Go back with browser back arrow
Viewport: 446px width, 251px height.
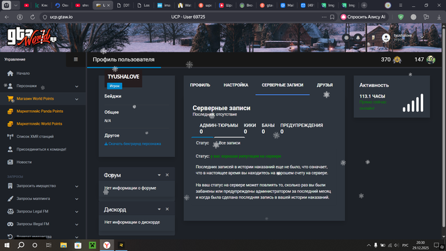7,17
